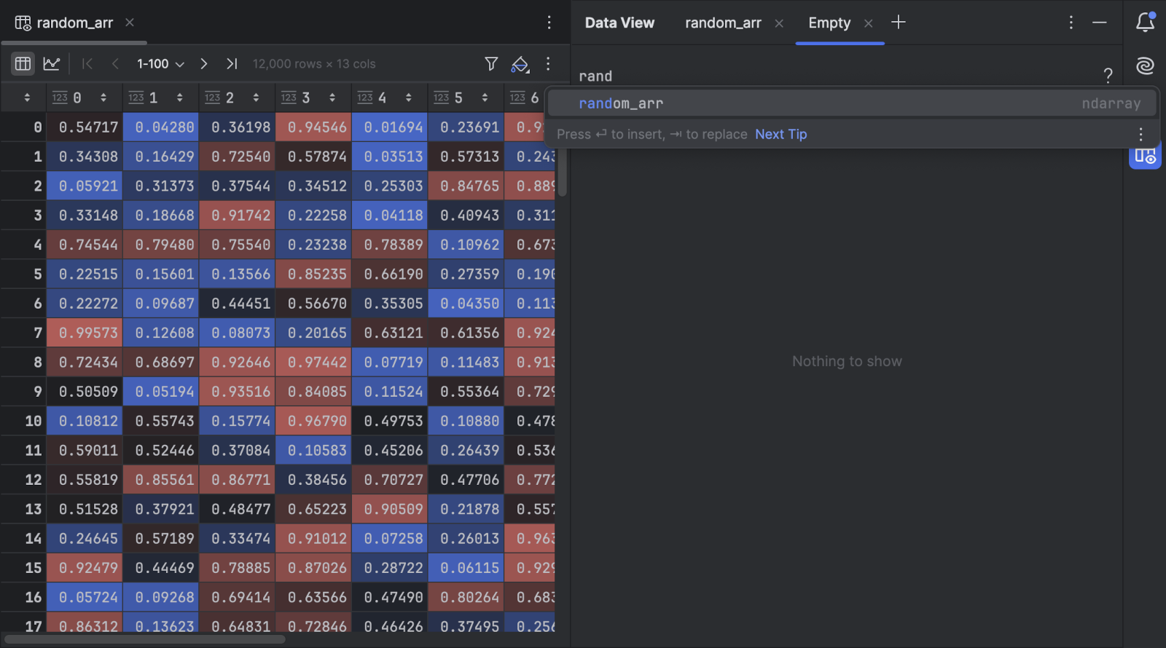Sort column 3 using header arrows
Viewport: 1166px width, 648px height.
coord(332,98)
